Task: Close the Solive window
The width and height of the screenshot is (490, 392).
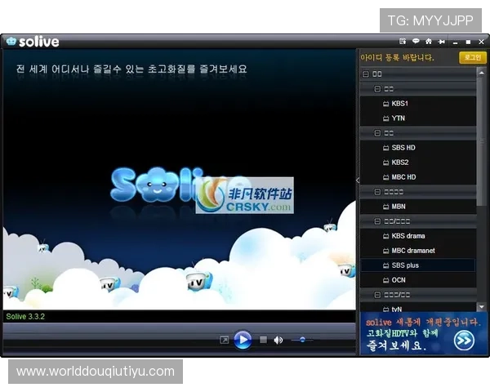Action: click(481, 42)
